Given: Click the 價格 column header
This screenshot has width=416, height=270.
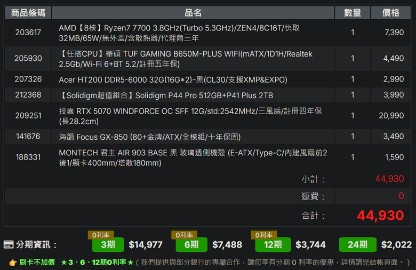Looking at the screenshot, I should (x=390, y=13).
